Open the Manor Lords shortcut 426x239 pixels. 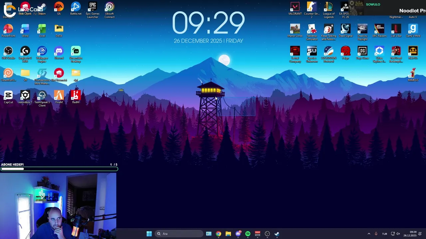point(295,31)
